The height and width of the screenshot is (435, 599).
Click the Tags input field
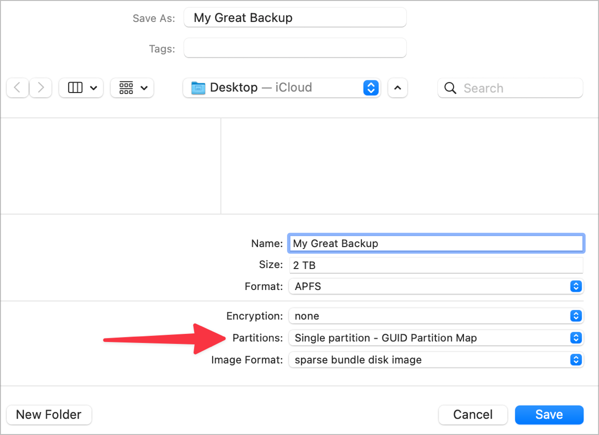[x=295, y=48]
